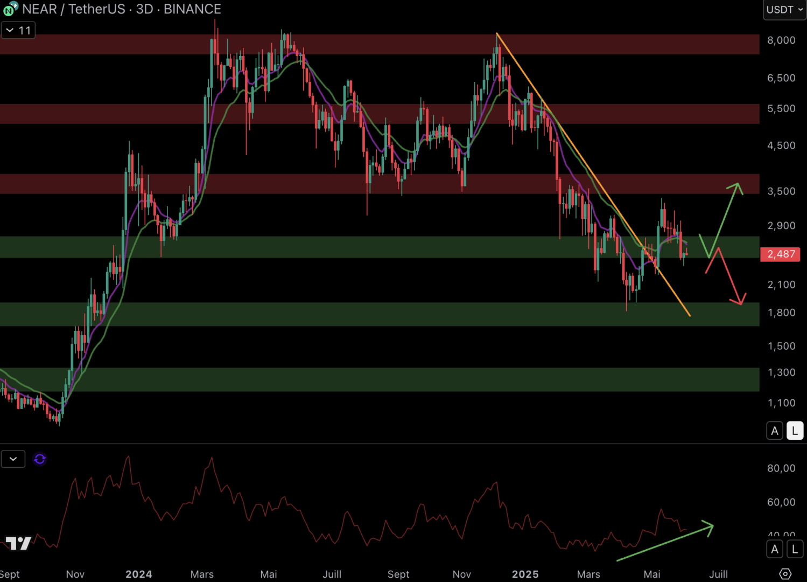Open the USDT currency dropdown
The width and height of the screenshot is (807, 582).
784,10
